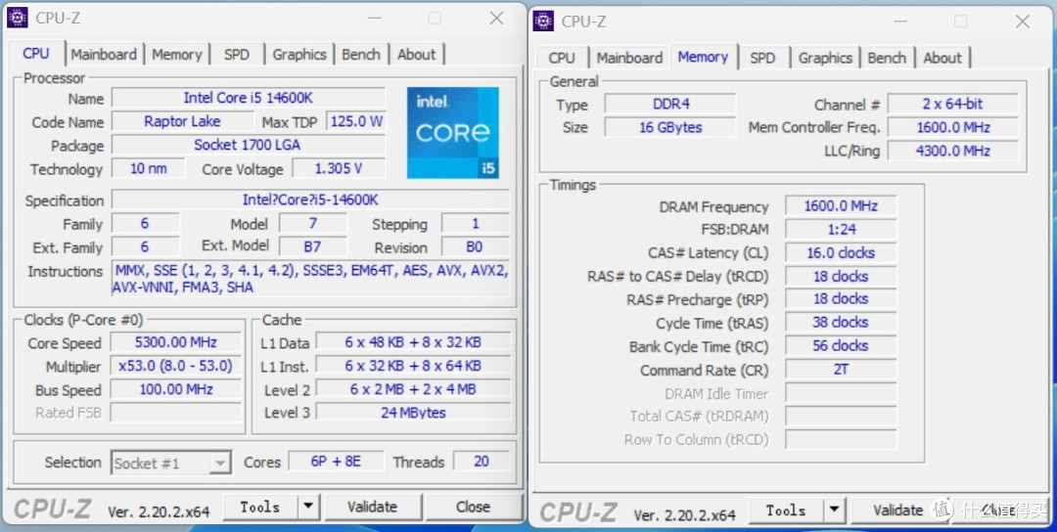Switch to the SPD tab in the right window

(x=762, y=58)
